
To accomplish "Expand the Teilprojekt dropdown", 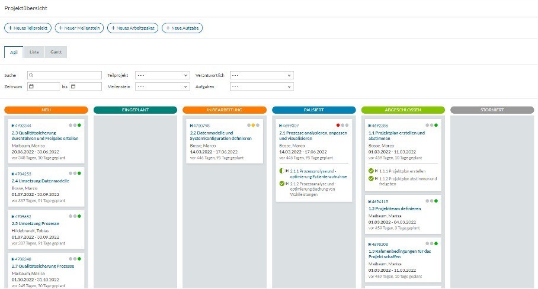I will coord(162,75).
